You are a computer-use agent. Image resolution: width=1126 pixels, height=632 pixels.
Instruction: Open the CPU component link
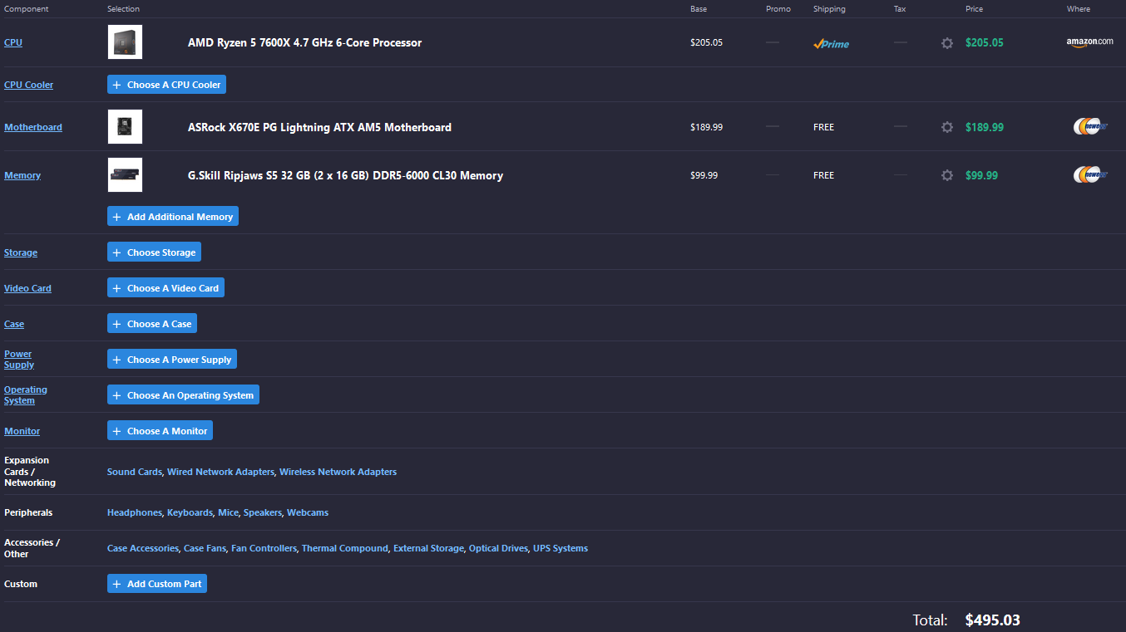[x=13, y=42]
